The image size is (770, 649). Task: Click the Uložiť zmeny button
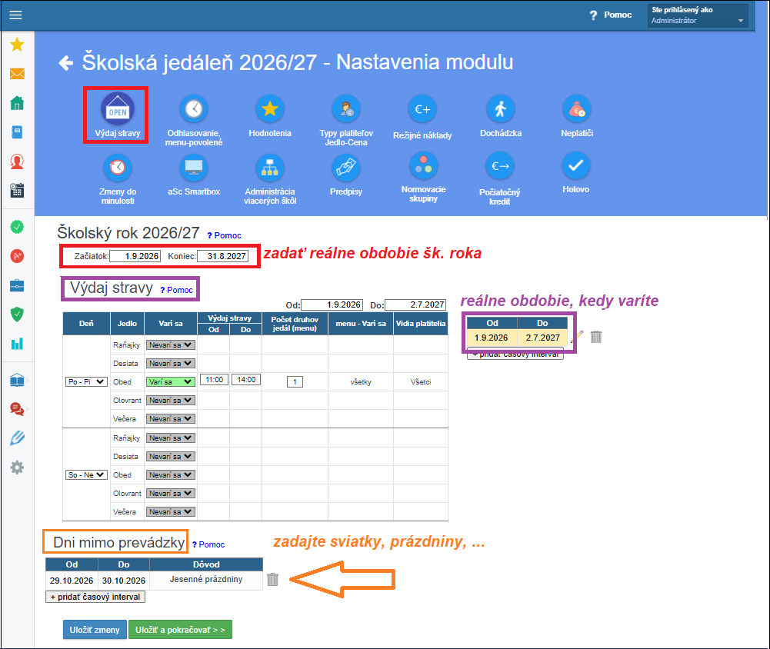click(x=95, y=629)
